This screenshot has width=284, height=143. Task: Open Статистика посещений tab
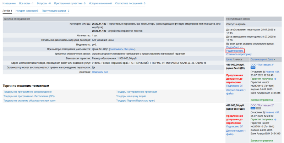(130, 3)
